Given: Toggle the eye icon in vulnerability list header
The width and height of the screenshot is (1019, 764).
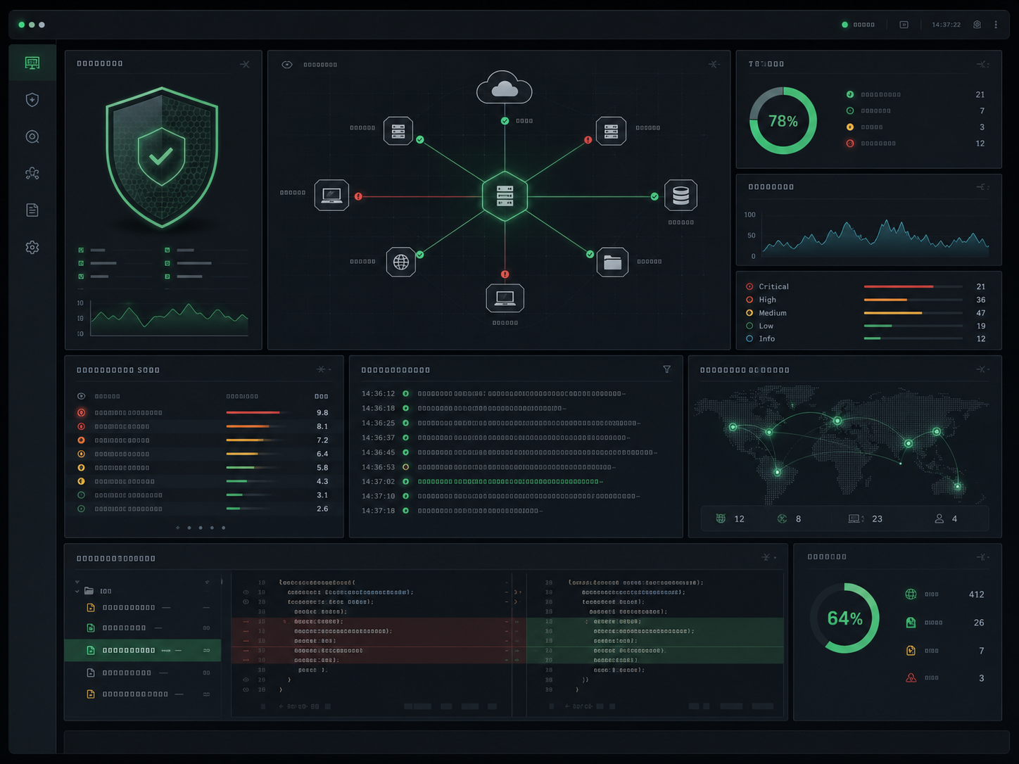Looking at the screenshot, I should tap(81, 396).
